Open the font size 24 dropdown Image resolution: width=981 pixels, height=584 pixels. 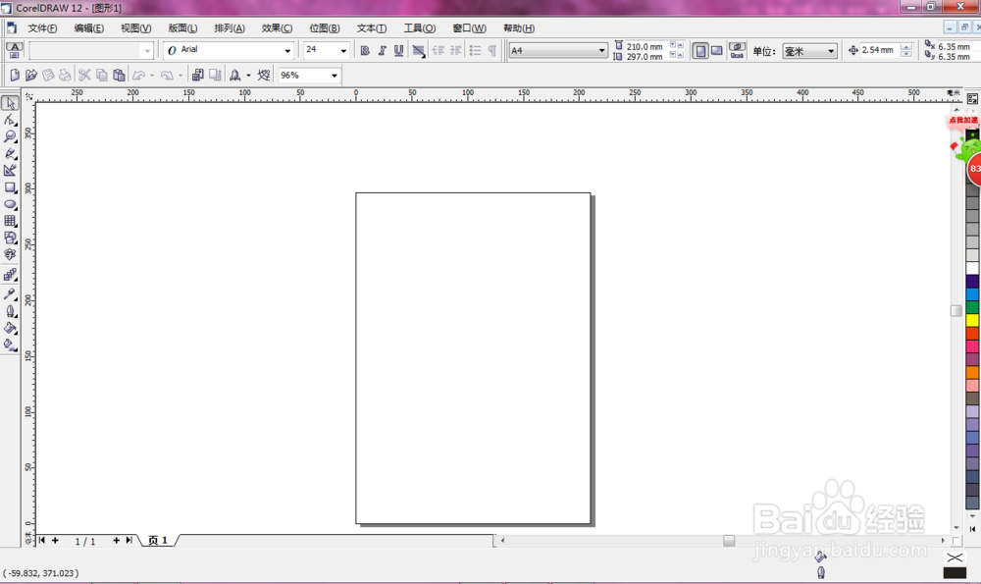(x=343, y=51)
